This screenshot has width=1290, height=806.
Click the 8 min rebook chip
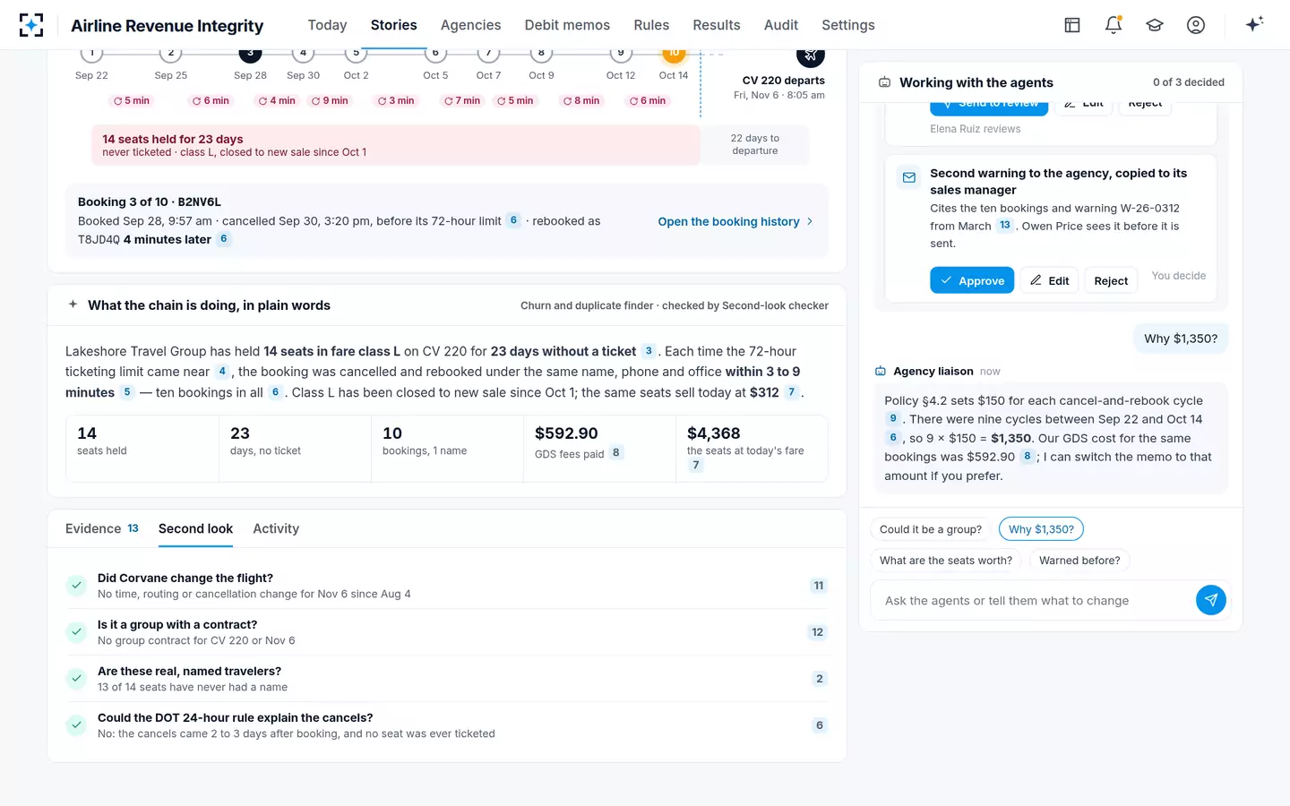(x=581, y=100)
